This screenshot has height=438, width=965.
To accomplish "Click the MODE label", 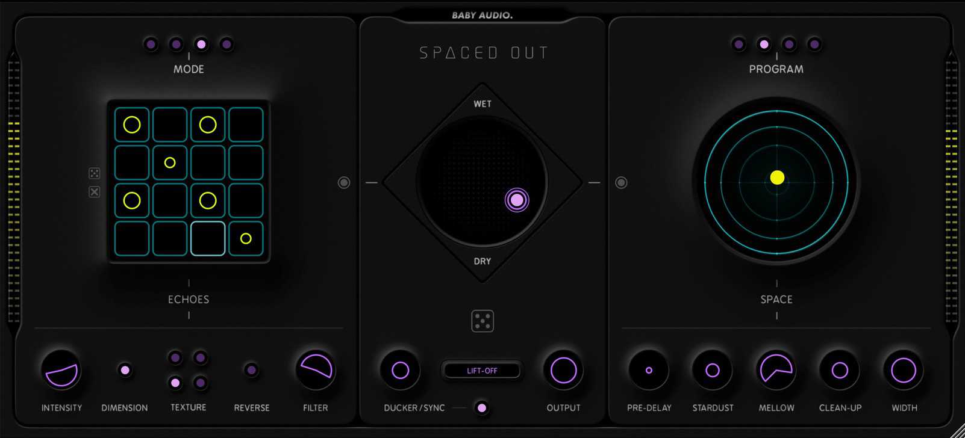I will 189,69.
